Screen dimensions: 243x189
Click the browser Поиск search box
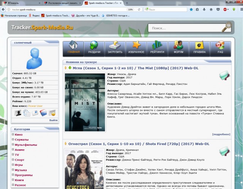165,9
